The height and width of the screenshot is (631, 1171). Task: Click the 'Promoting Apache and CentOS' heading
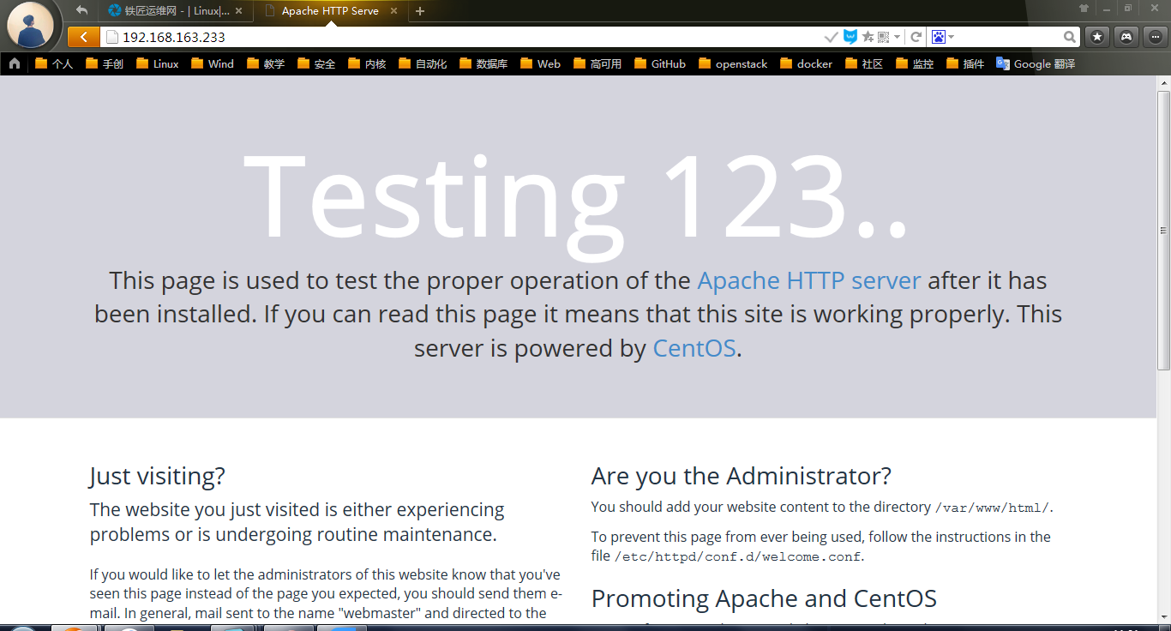pos(764,598)
